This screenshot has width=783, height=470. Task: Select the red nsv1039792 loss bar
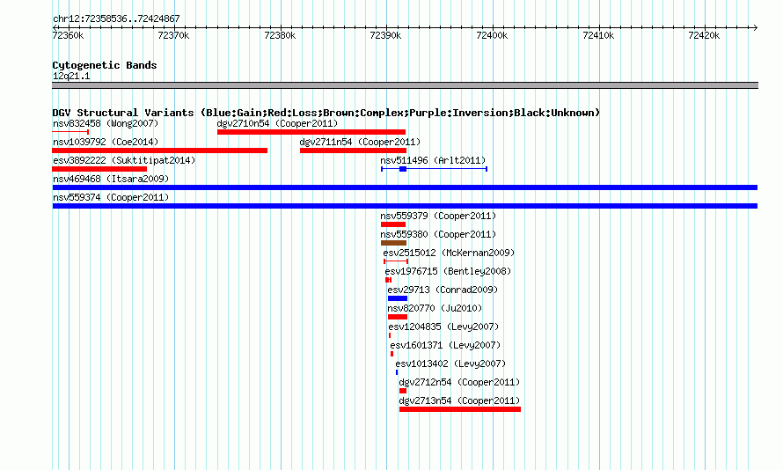tap(160, 151)
